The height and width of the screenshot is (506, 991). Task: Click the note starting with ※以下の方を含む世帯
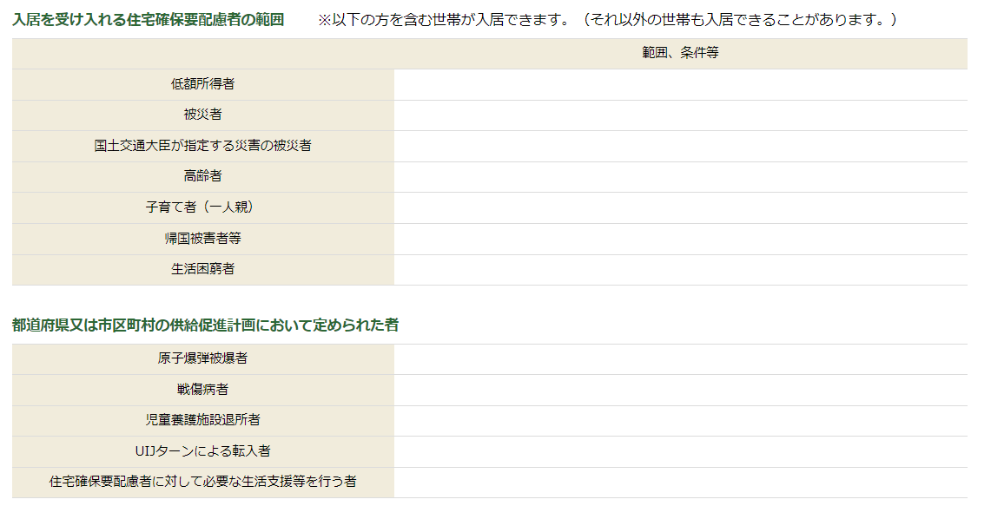point(607,19)
